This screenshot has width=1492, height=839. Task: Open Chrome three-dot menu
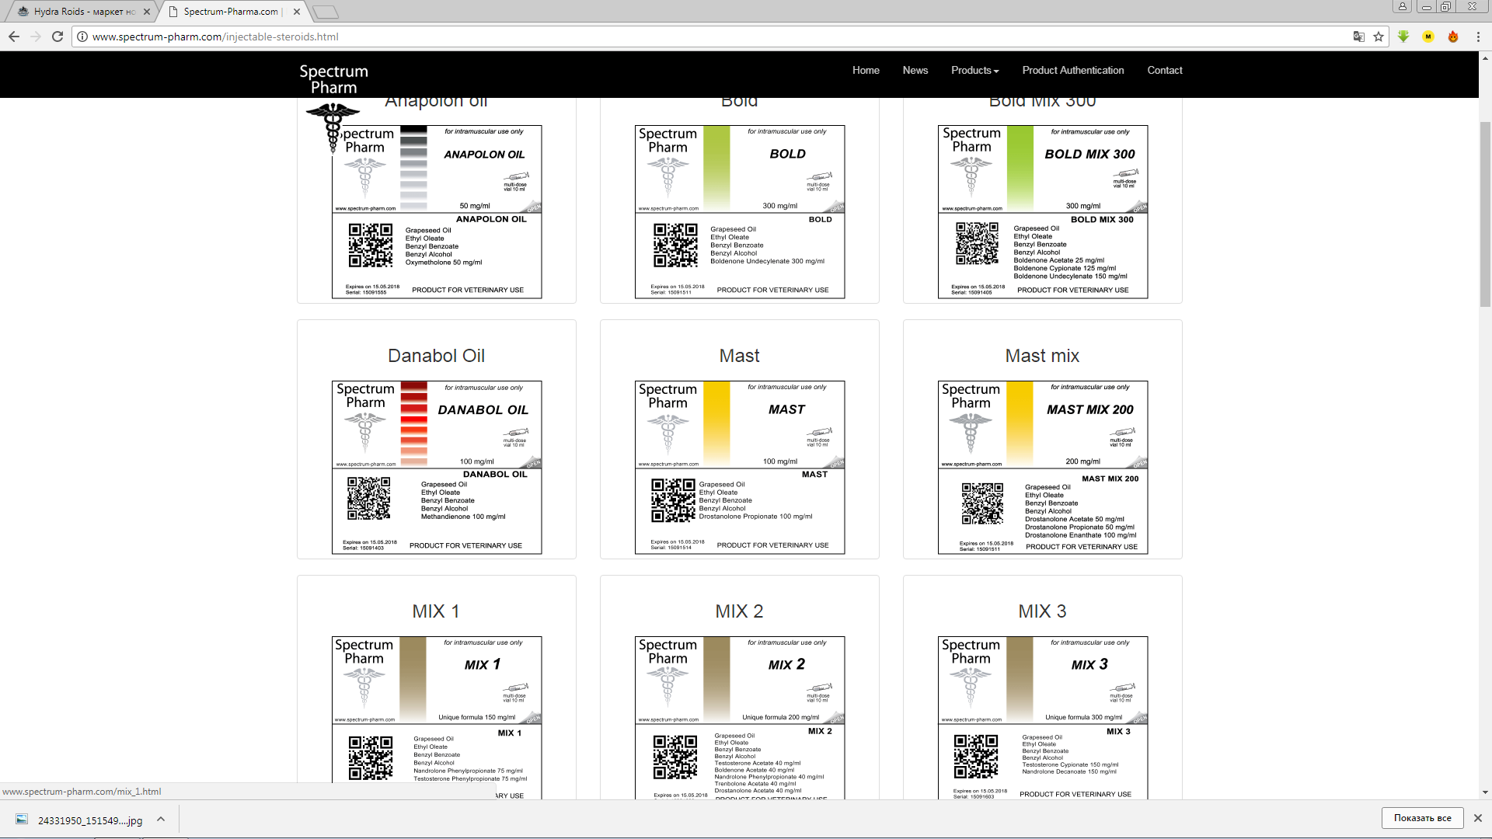(1478, 37)
